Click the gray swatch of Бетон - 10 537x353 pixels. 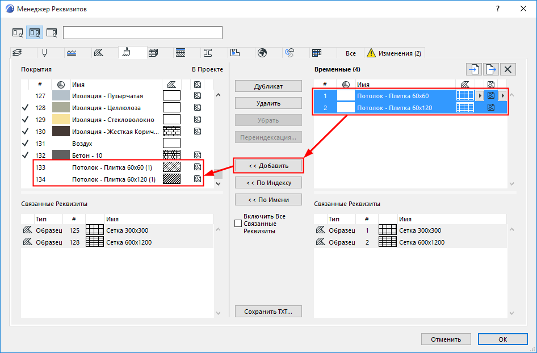(x=61, y=155)
